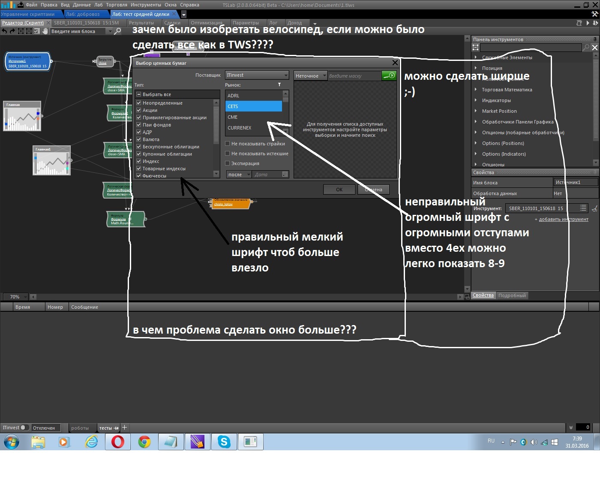Select the hand pan tool
The height and width of the screenshot is (500, 600).
coord(45,31)
